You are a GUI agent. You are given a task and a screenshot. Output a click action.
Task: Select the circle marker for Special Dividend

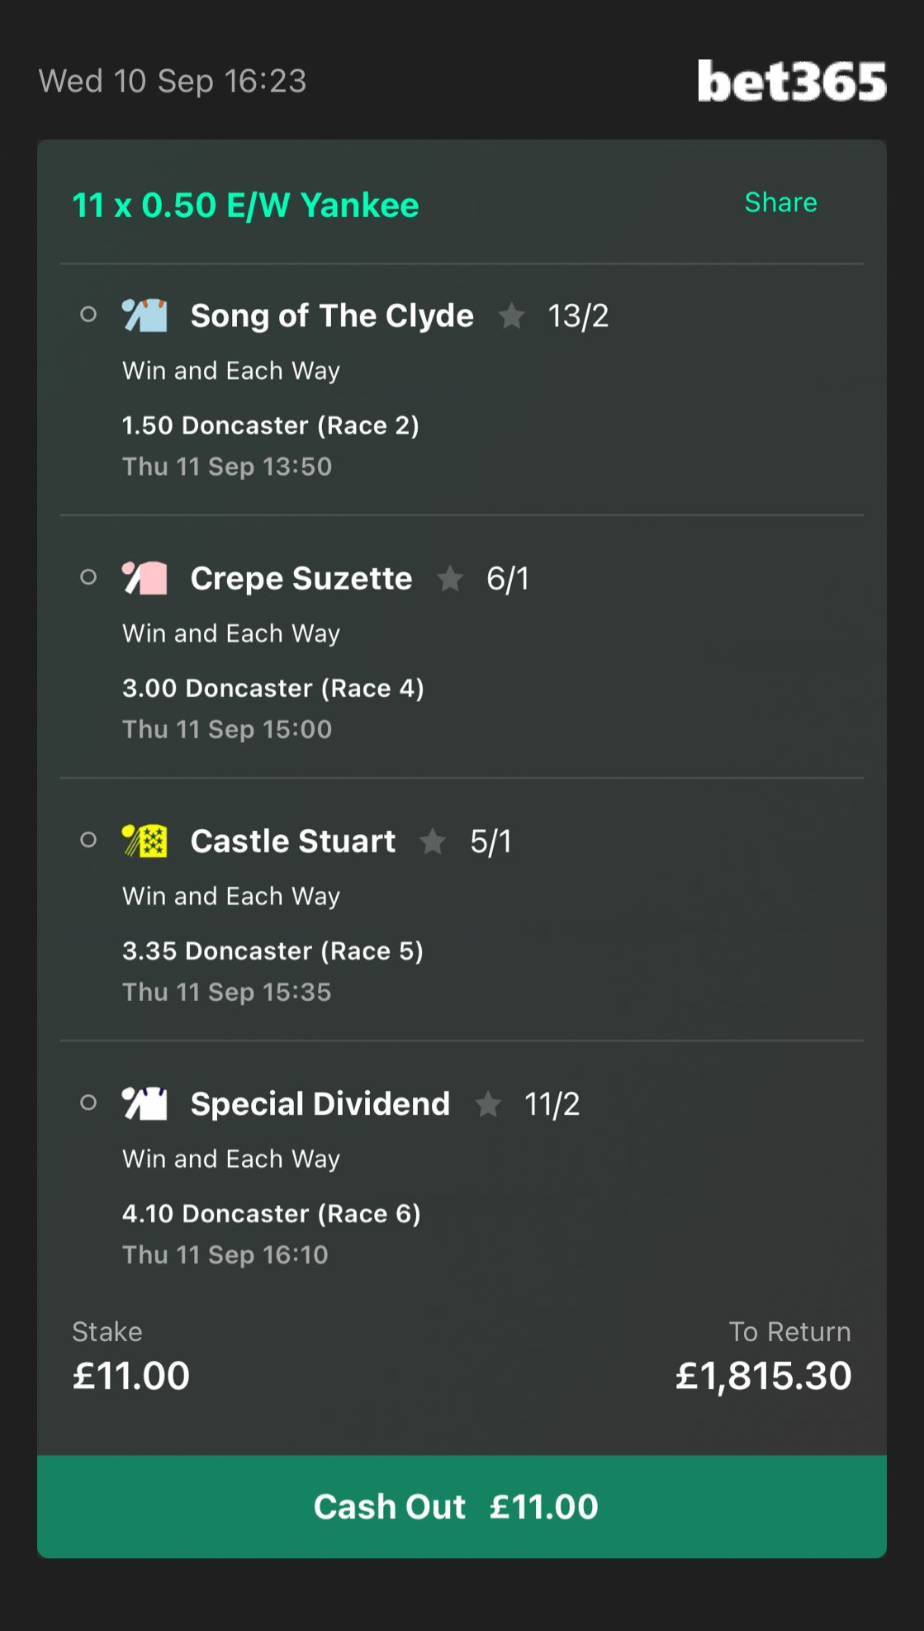[88, 1102]
